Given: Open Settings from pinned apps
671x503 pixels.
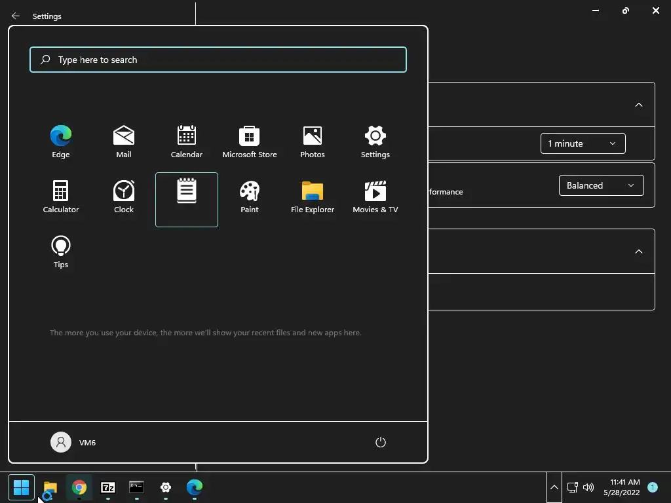Looking at the screenshot, I should click(x=375, y=141).
